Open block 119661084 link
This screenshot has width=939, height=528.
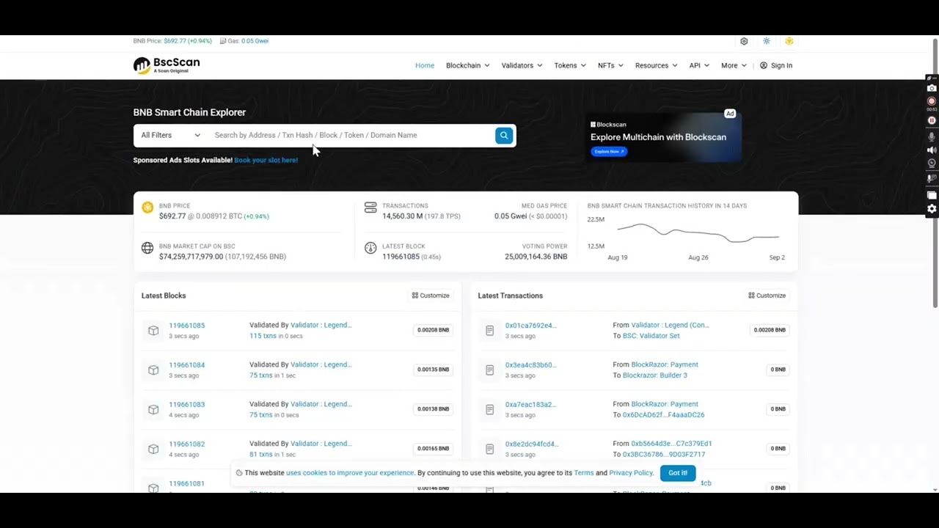tap(187, 365)
